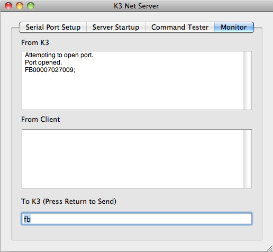Click the green zoom window button
The height and width of the screenshot is (252, 273).
[x=31, y=6]
